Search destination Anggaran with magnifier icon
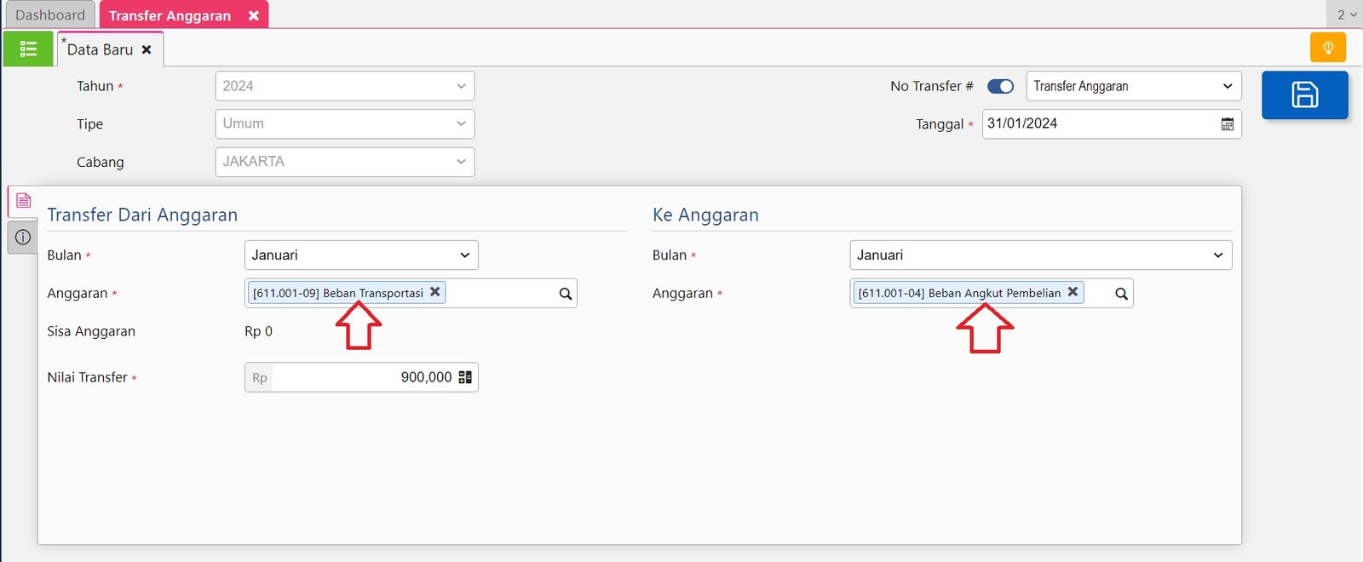This screenshot has height=562, width=1363. pos(1121,294)
